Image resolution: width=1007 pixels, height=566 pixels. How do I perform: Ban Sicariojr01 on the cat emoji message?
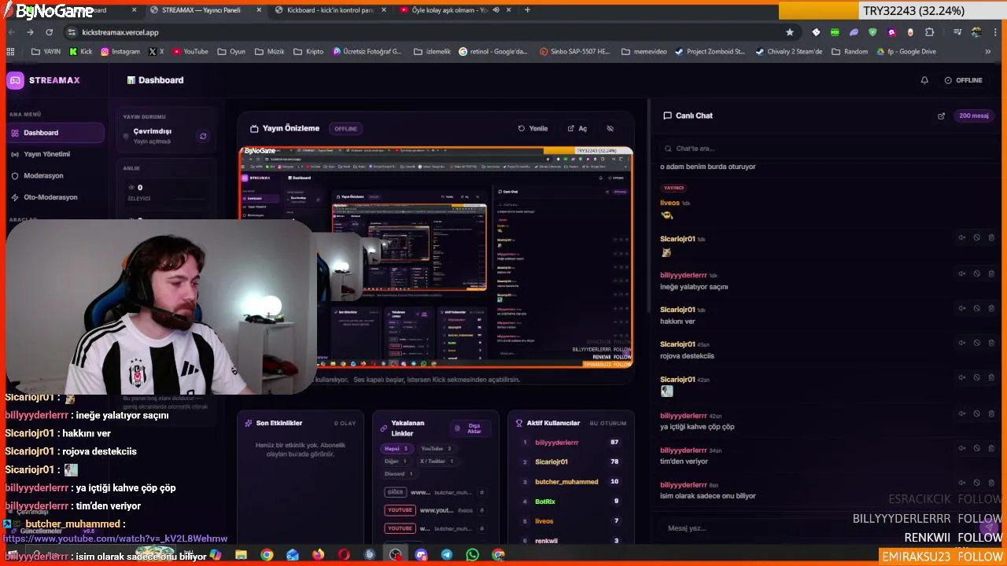[x=976, y=237]
